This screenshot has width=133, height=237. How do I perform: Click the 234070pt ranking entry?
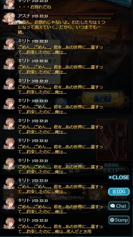pyautogui.click(x=65, y=194)
